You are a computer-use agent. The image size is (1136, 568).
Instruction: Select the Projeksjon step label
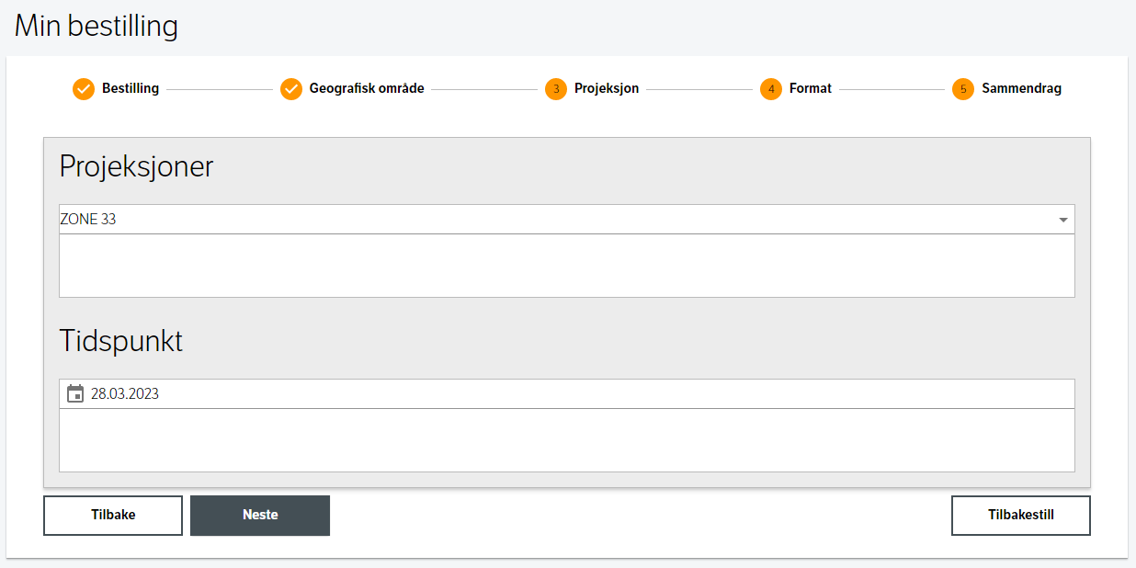pos(607,89)
